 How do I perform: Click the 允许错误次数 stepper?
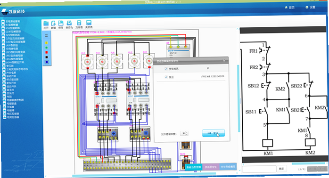point(184,133)
